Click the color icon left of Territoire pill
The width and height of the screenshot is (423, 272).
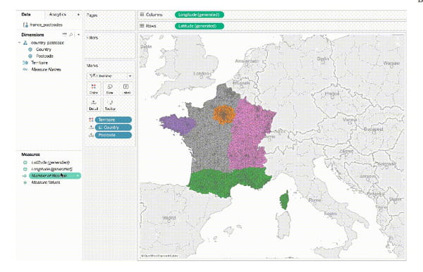pos(91,120)
